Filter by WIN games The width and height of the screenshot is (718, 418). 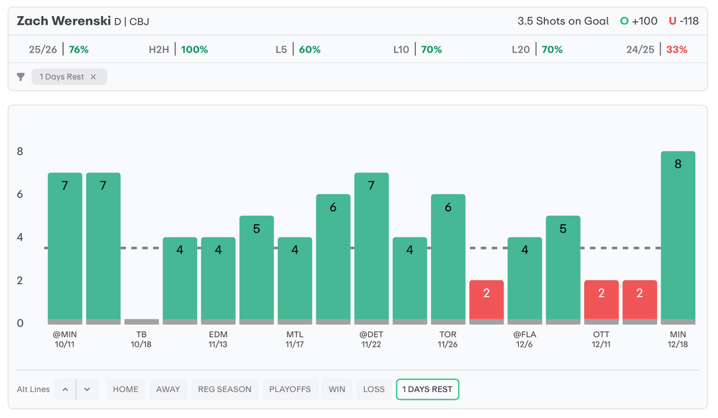pos(337,389)
